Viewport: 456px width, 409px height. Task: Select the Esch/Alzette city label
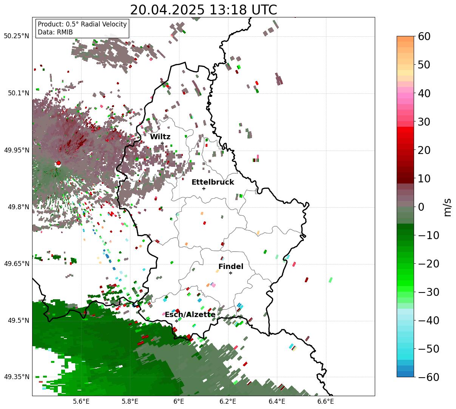[190, 315]
